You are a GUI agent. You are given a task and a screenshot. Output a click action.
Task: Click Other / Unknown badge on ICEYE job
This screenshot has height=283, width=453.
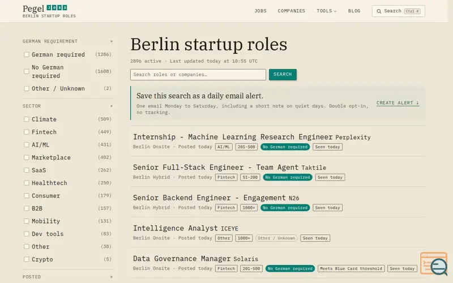click(276, 238)
